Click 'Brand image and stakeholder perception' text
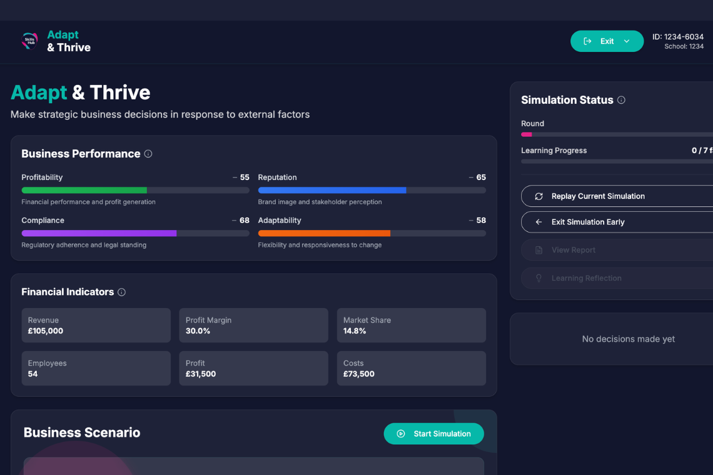 (x=320, y=202)
